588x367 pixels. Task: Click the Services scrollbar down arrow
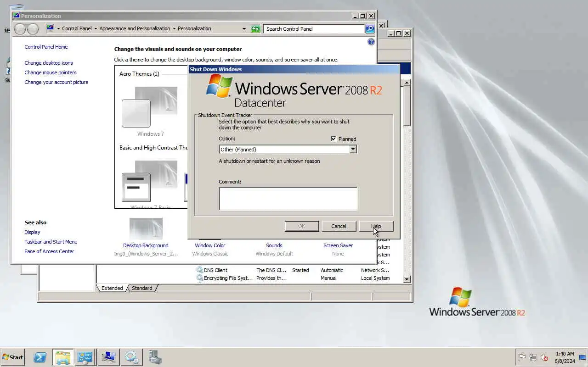point(407,279)
